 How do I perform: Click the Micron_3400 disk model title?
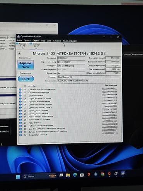click(69, 53)
